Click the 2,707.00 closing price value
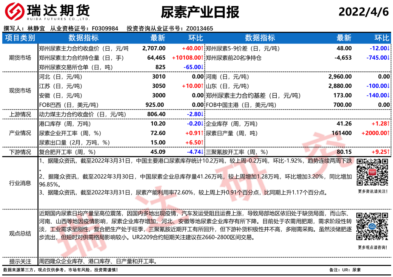The image size is (393, 277). 154,48
